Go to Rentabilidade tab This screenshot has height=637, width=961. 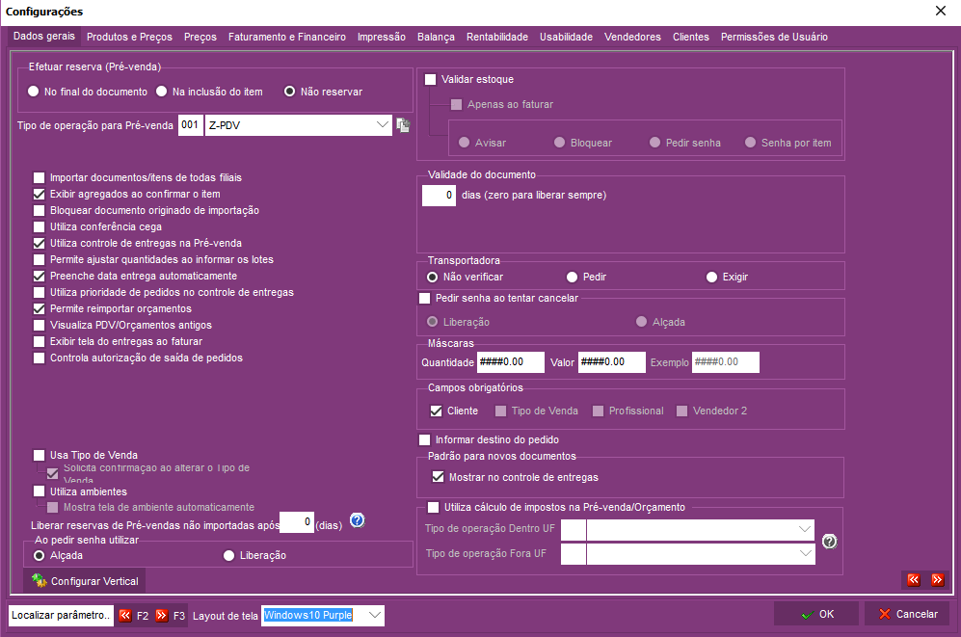click(497, 37)
